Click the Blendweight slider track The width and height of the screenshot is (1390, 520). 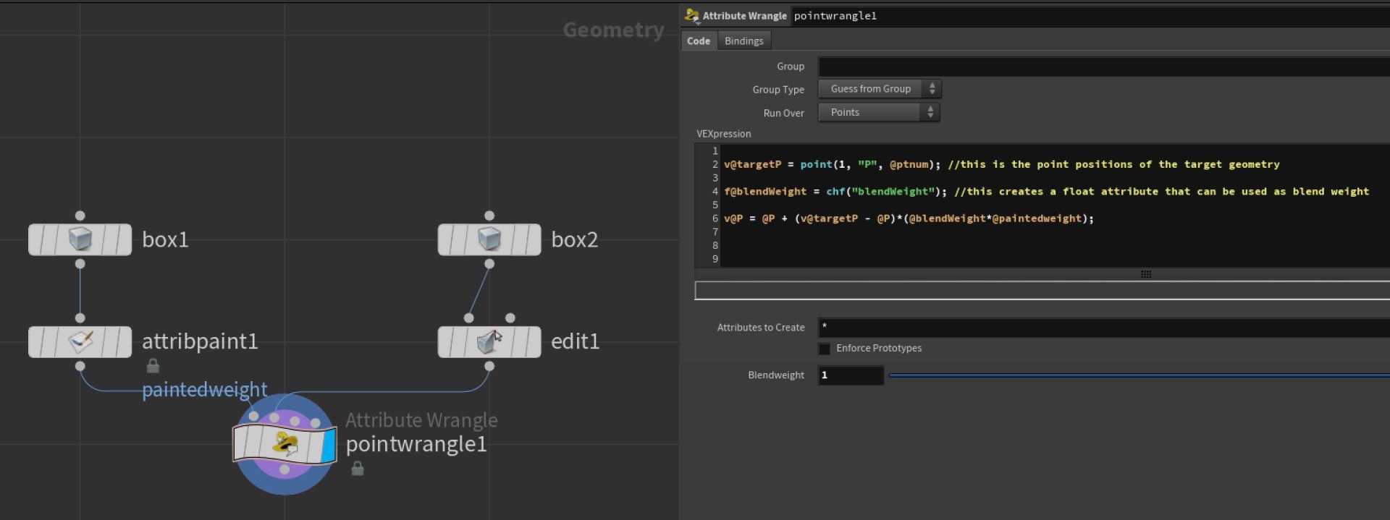pos(1137,375)
